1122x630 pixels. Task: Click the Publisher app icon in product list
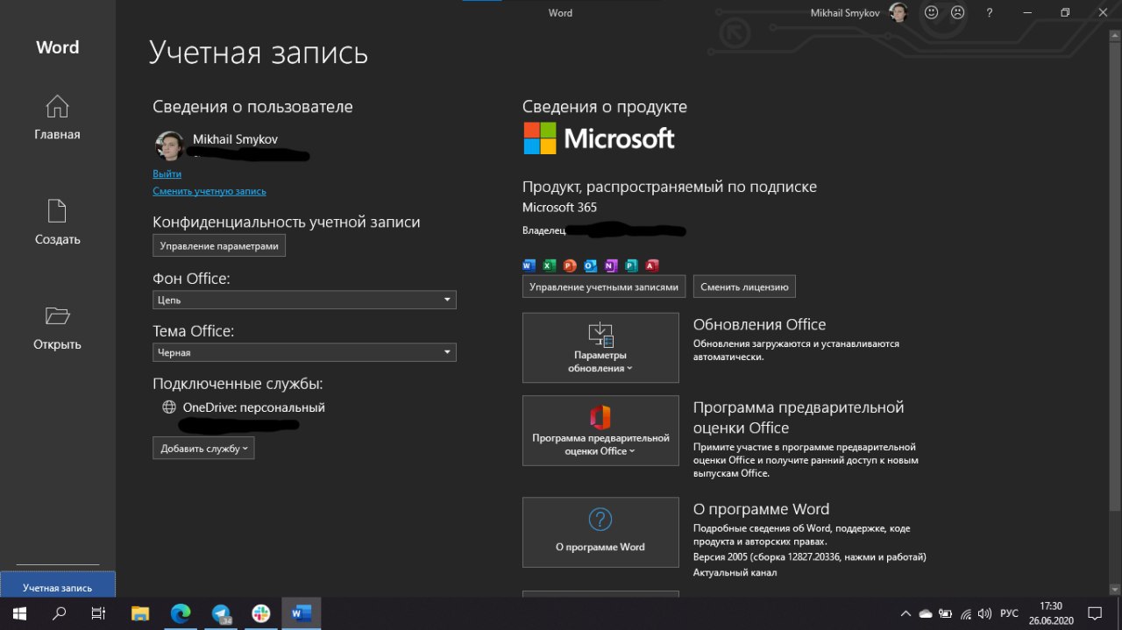click(631, 265)
